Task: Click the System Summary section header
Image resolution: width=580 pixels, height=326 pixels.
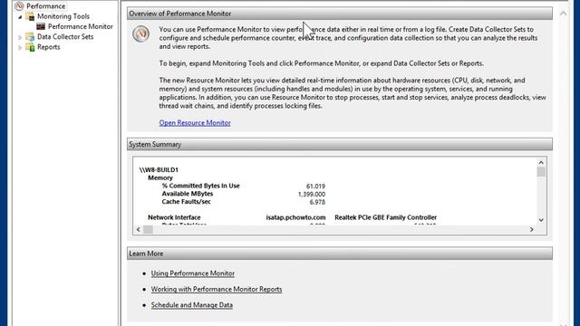Action: point(340,144)
